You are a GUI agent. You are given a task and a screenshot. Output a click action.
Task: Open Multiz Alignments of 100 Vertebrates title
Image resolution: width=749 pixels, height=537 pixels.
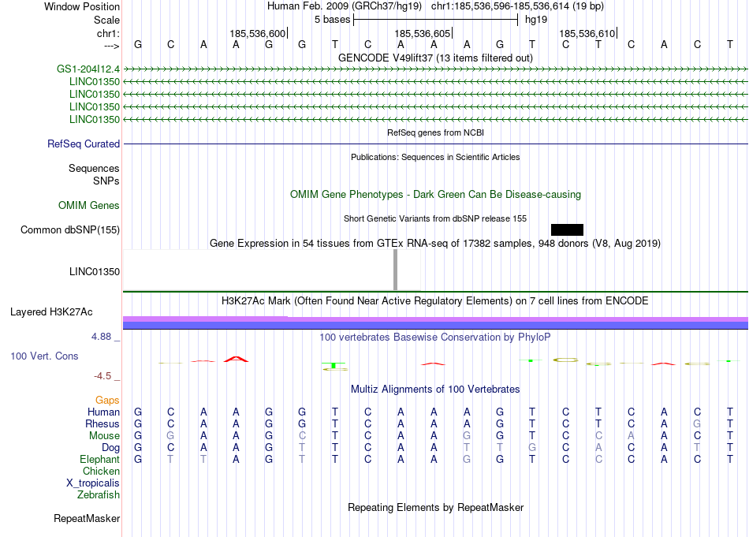(x=435, y=390)
